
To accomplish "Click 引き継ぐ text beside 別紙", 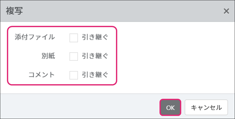I will 95,56.
